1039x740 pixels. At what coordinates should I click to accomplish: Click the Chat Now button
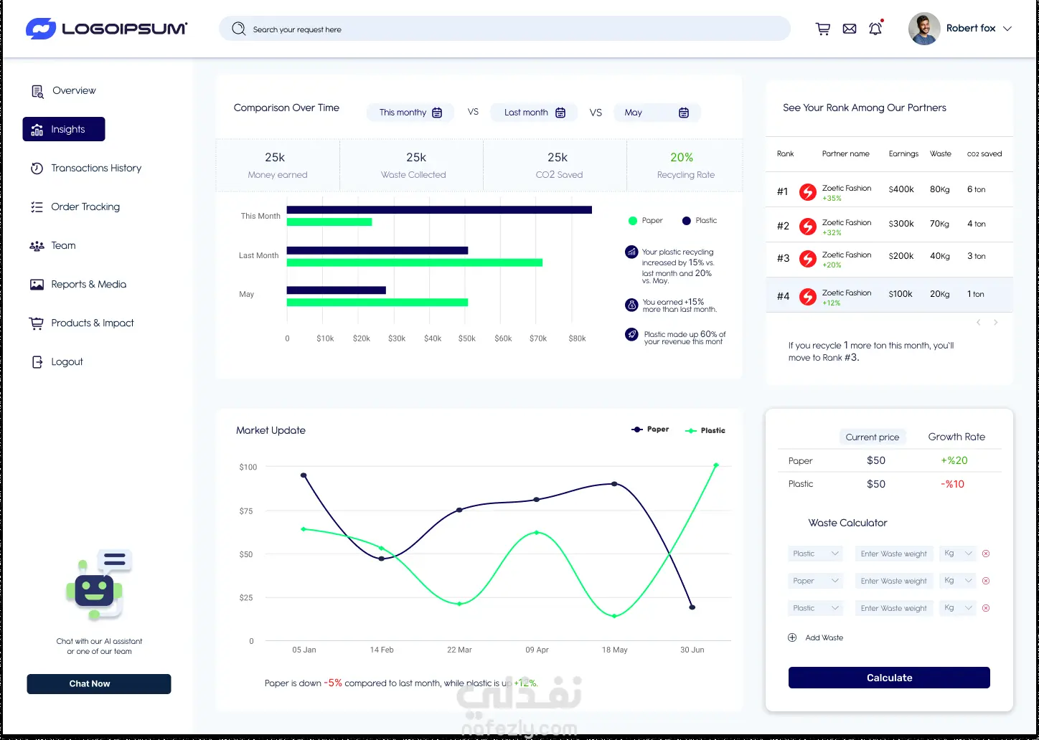(x=99, y=684)
